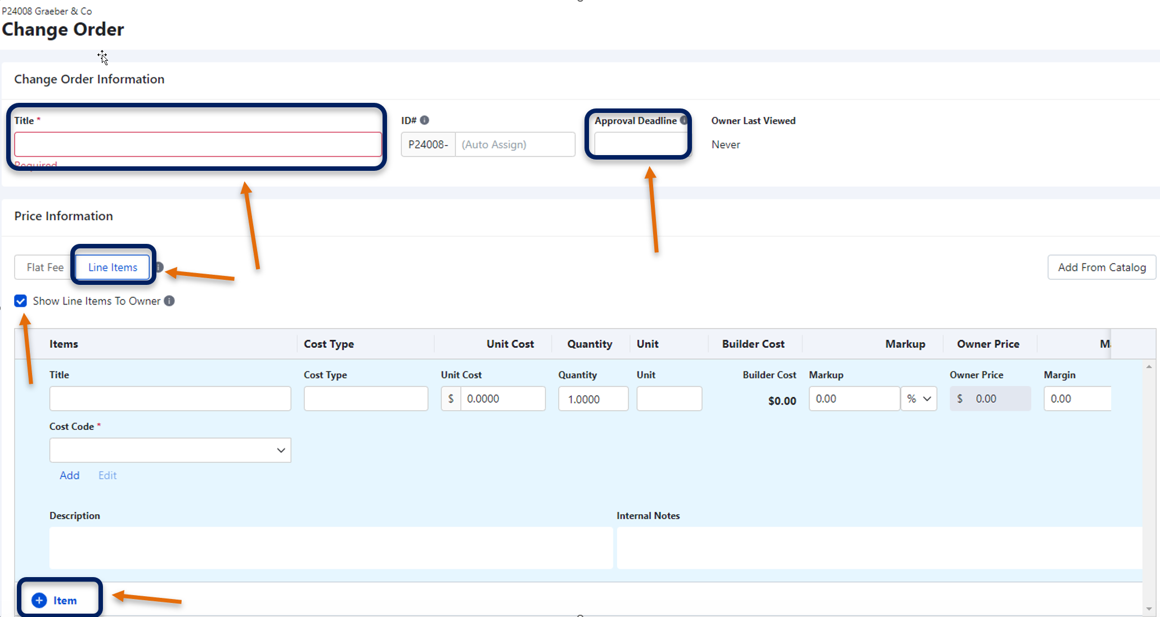Uncheck Show Line Items To Owner

20,301
